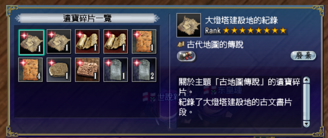Select the second map fragment in top row
Viewport: 328px width, 138px height.
click(59, 41)
